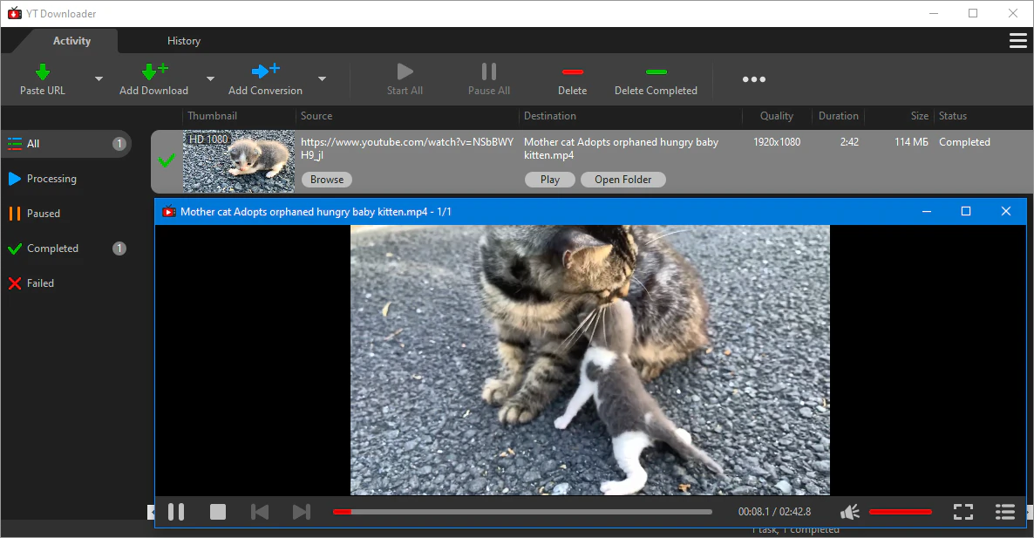This screenshot has height=538, width=1034.
Task: Click the Browse button under source URL
Action: (x=327, y=180)
